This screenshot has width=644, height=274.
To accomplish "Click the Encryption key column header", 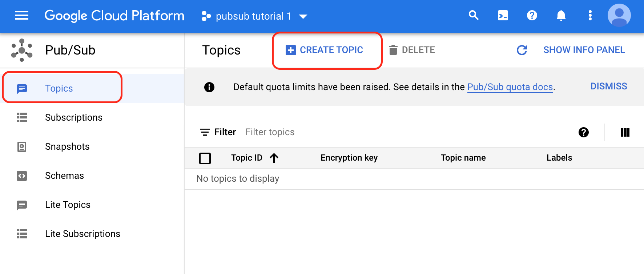I will pos(349,158).
